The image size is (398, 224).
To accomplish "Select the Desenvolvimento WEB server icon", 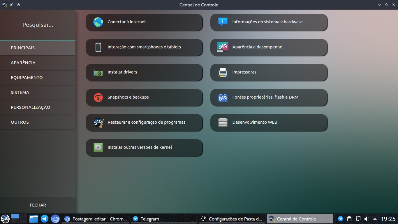I will (x=222, y=122).
